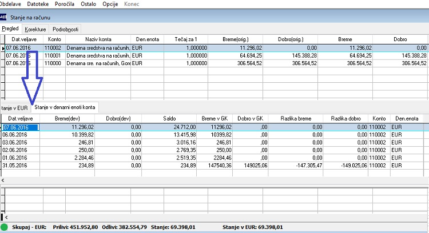Select the 01.06.2016 row in lower grid

click(x=212, y=158)
